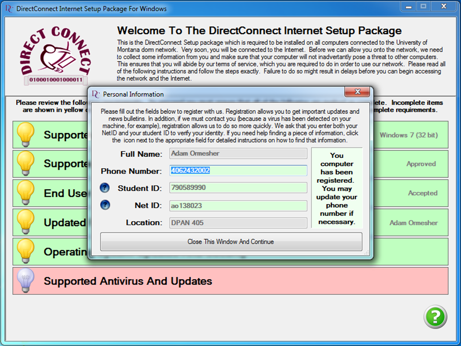Click the "Full Name:" label

[x=141, y=154]
